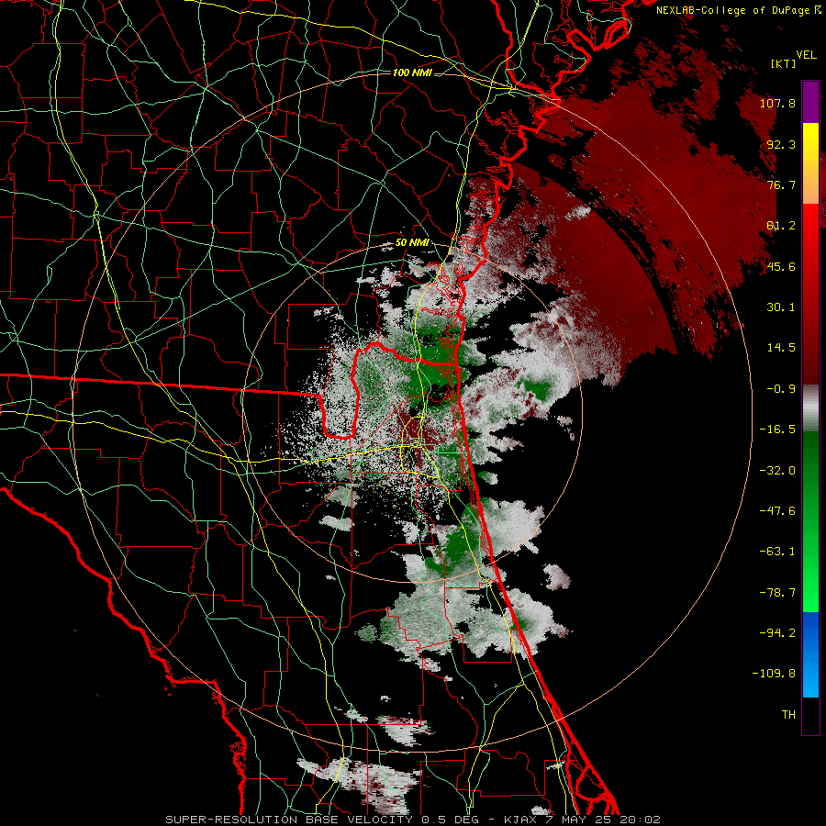Select the -47.6 legend value
The width and height of the screenshot is (826, 826).
[777, 510]
